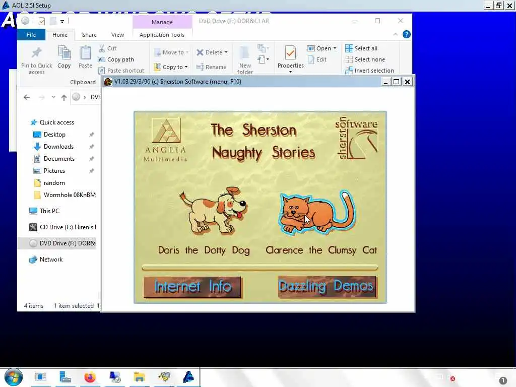516x387 pixels.
Task: Switch to the View ribbon tab
Action: click(117, 35)
